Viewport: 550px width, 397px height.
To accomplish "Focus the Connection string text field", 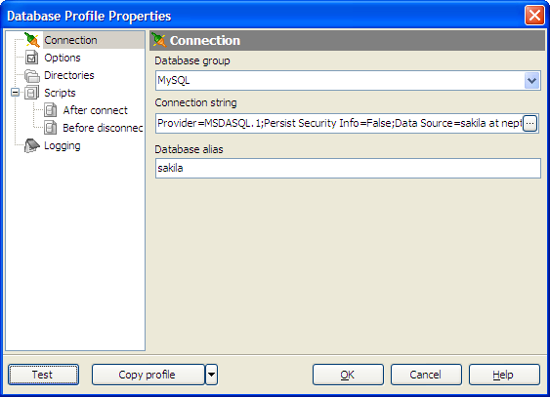I will point(339,123).
